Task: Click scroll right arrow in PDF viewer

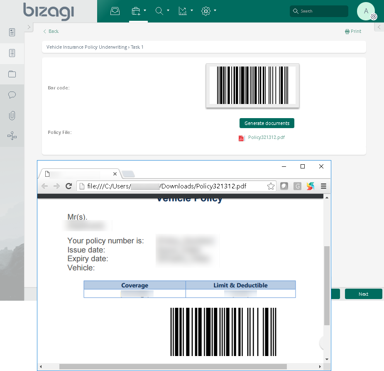Action: point(320,366)
